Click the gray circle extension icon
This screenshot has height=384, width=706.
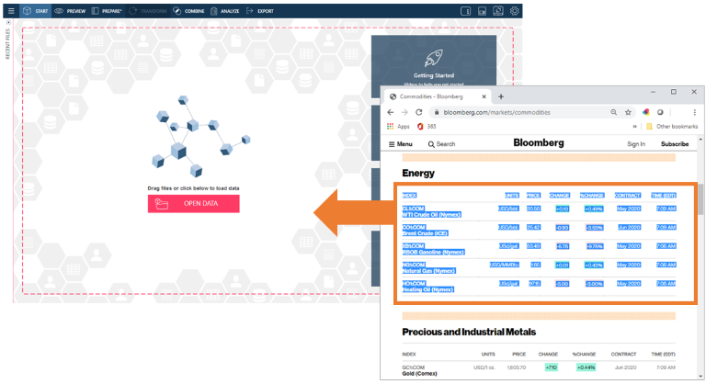pos(660,112)
